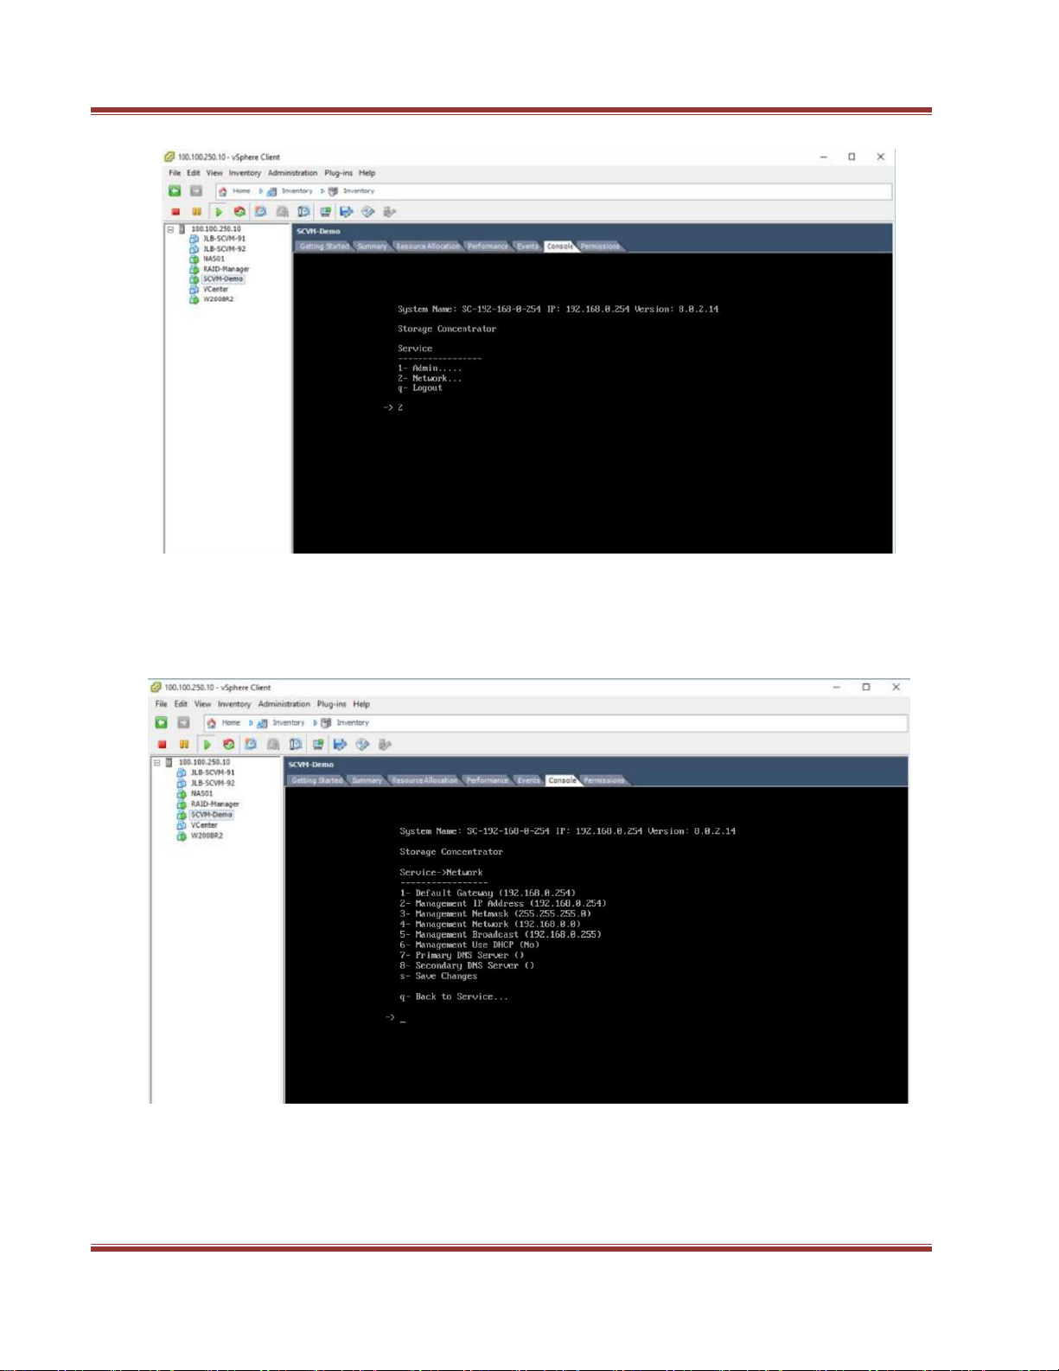1059x1371 pixels.
Task: Click 'q- Back to Service...' in the lower console
Action: click(x=454, y=997)
